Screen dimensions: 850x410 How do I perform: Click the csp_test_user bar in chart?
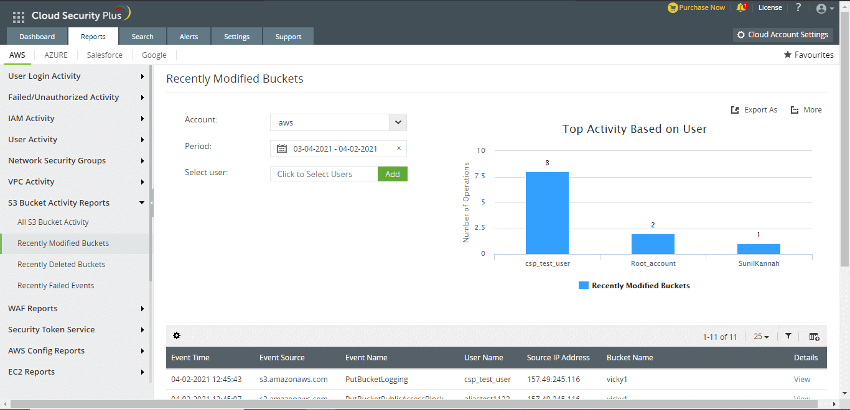click(x=547, y=213)
